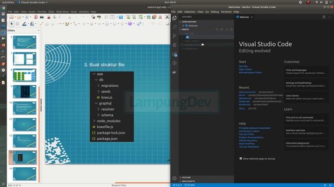Open the Printable keyboard cheatsheet link
Image resolution: width=334 pixels, height=187 pixels.
point(255,128)
